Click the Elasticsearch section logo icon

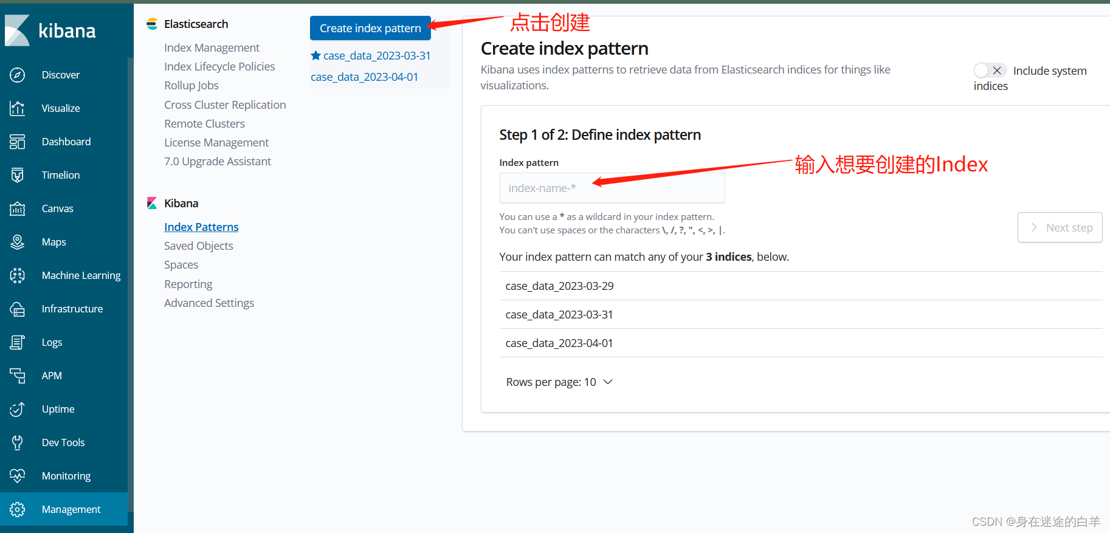coord(152,24)
